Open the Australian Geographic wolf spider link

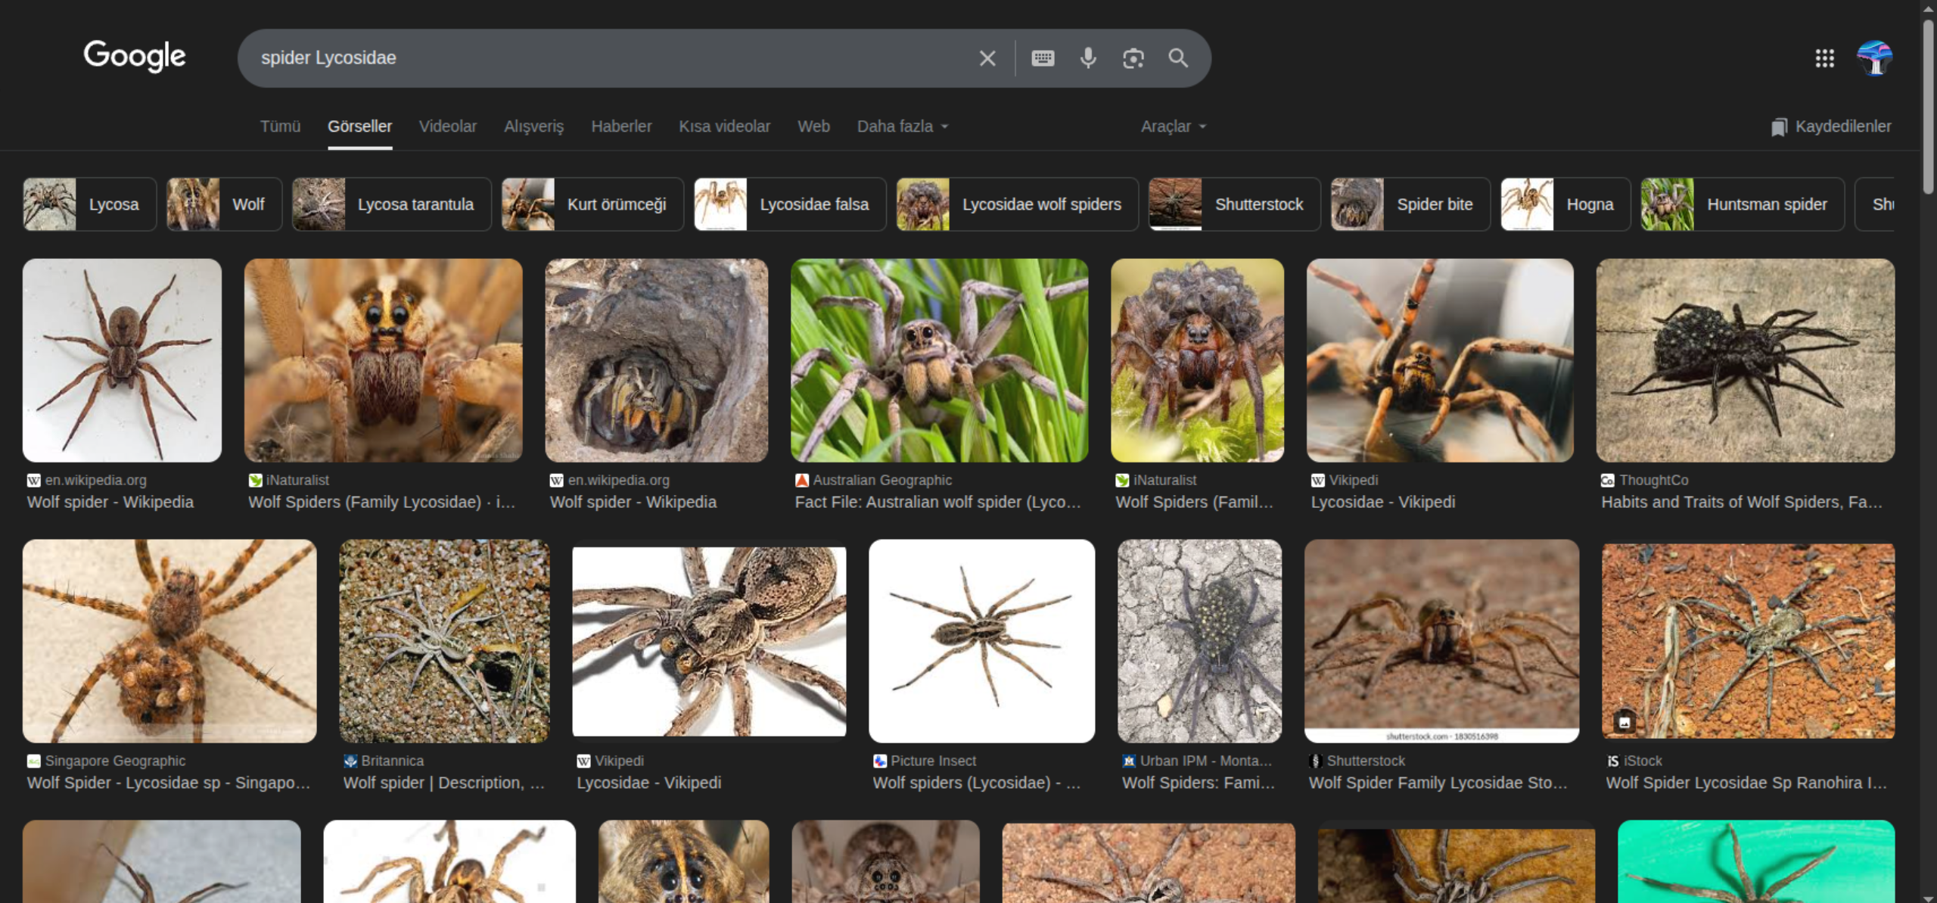pos(937,502)
